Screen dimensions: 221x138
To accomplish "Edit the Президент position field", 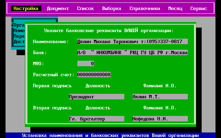I will 96,97.
